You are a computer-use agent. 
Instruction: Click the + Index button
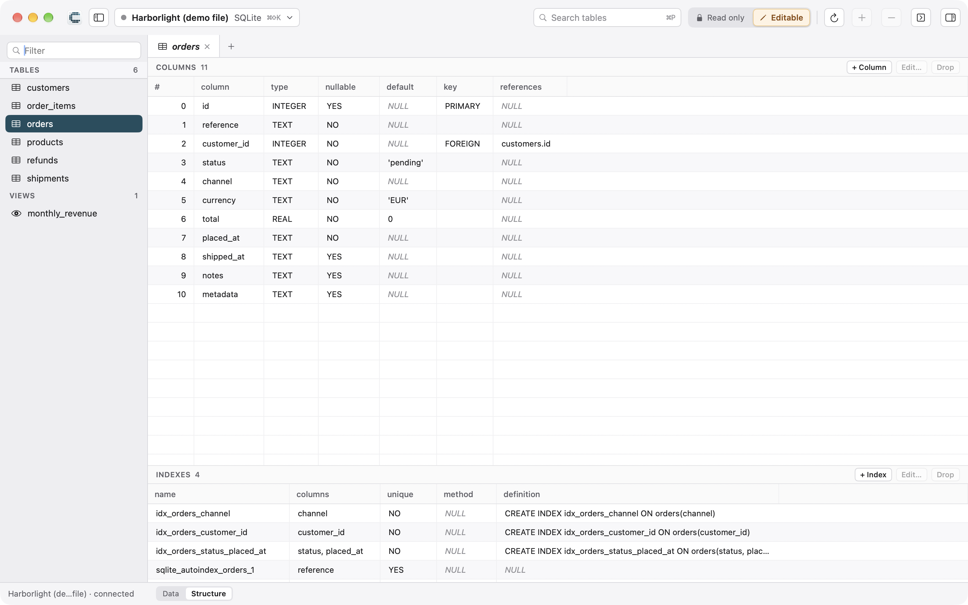click(x=873, y=475)
